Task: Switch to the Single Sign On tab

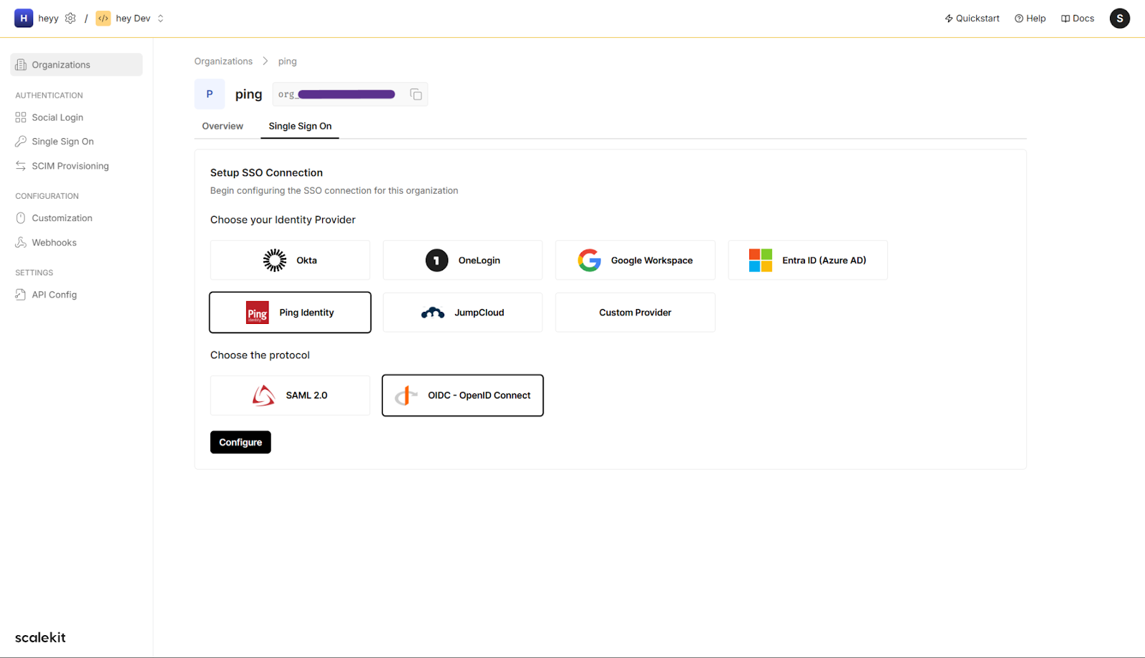Action: pyautogui.click(x=300, y=126)
